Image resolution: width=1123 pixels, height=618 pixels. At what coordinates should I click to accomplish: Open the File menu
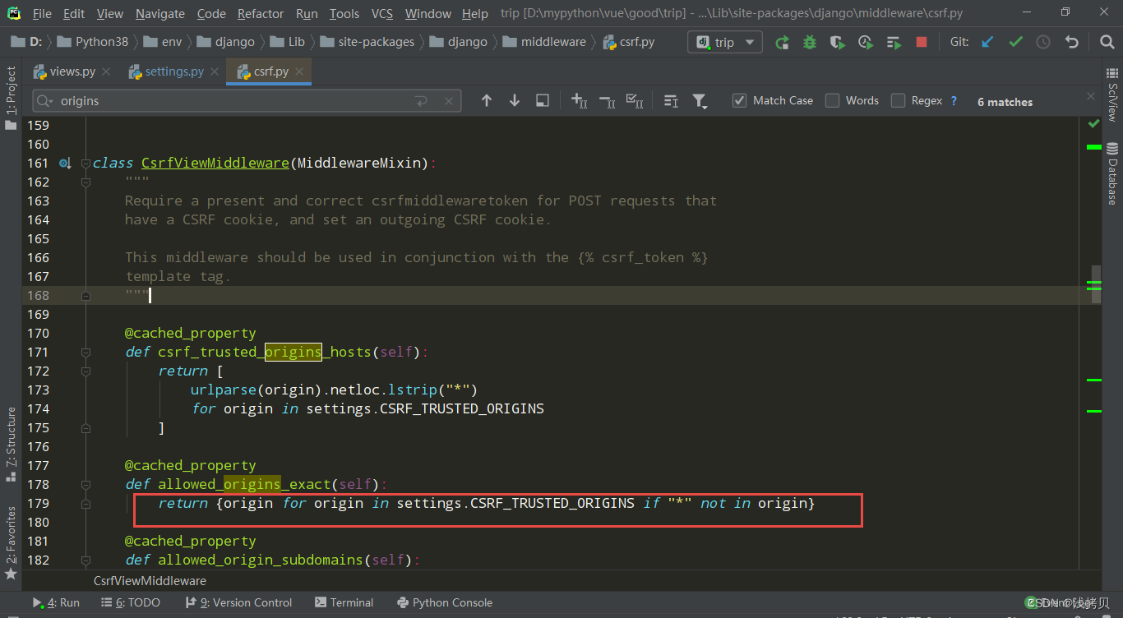tap(42, 13)
